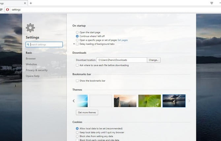The width and height of the screenshot is (221, 141).
Task: Select 'Open a specific page' radio button
Action: (77, 40)
